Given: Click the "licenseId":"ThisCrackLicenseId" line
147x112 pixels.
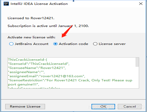Looking at the screenshot, I should click(39, 64).
